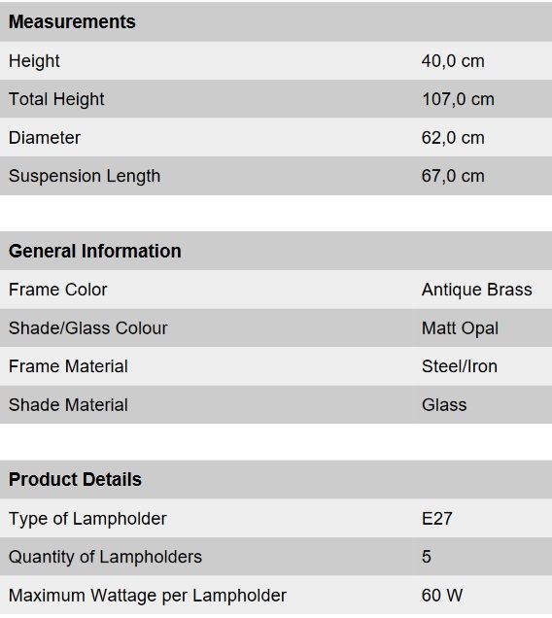Click the 60 W maximum wattage value
This screenshot has width=552, height=618.
point(442,595)
